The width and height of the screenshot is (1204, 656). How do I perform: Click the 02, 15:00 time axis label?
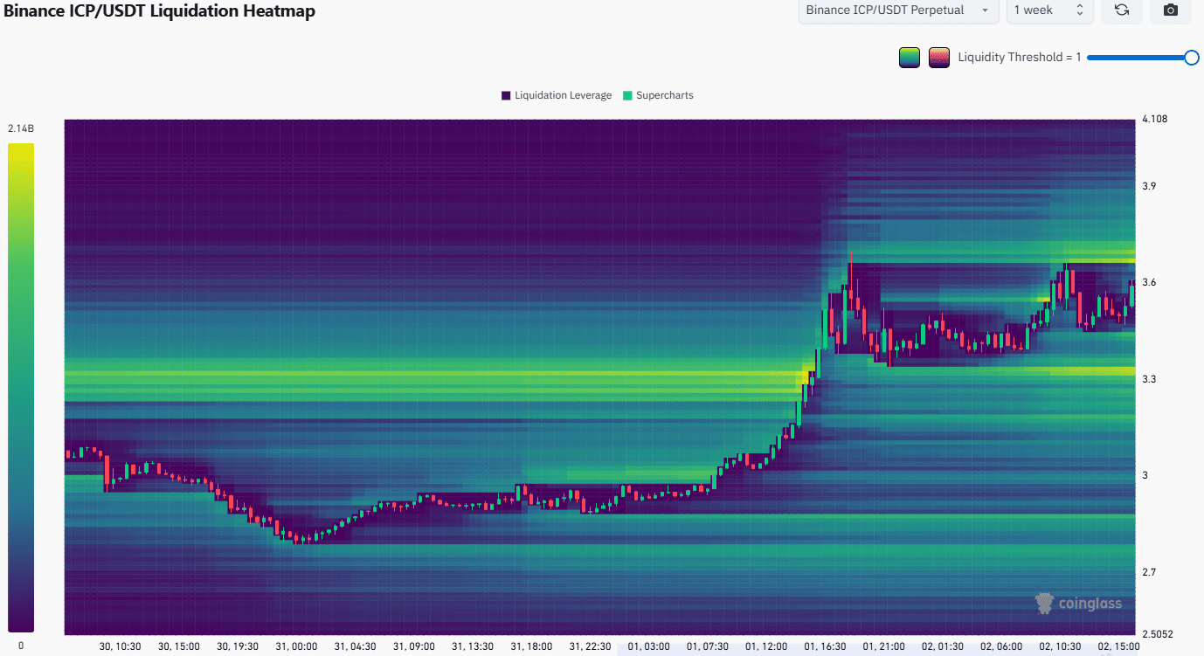[1118, 646]
